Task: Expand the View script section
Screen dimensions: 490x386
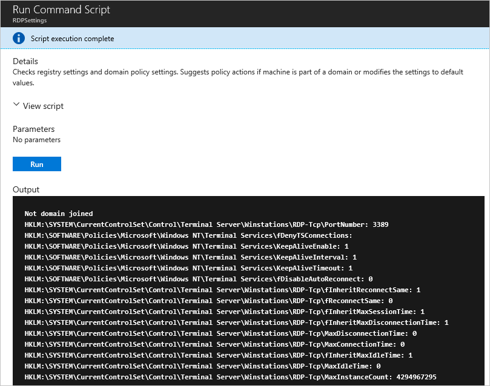Action: point(38,105)
